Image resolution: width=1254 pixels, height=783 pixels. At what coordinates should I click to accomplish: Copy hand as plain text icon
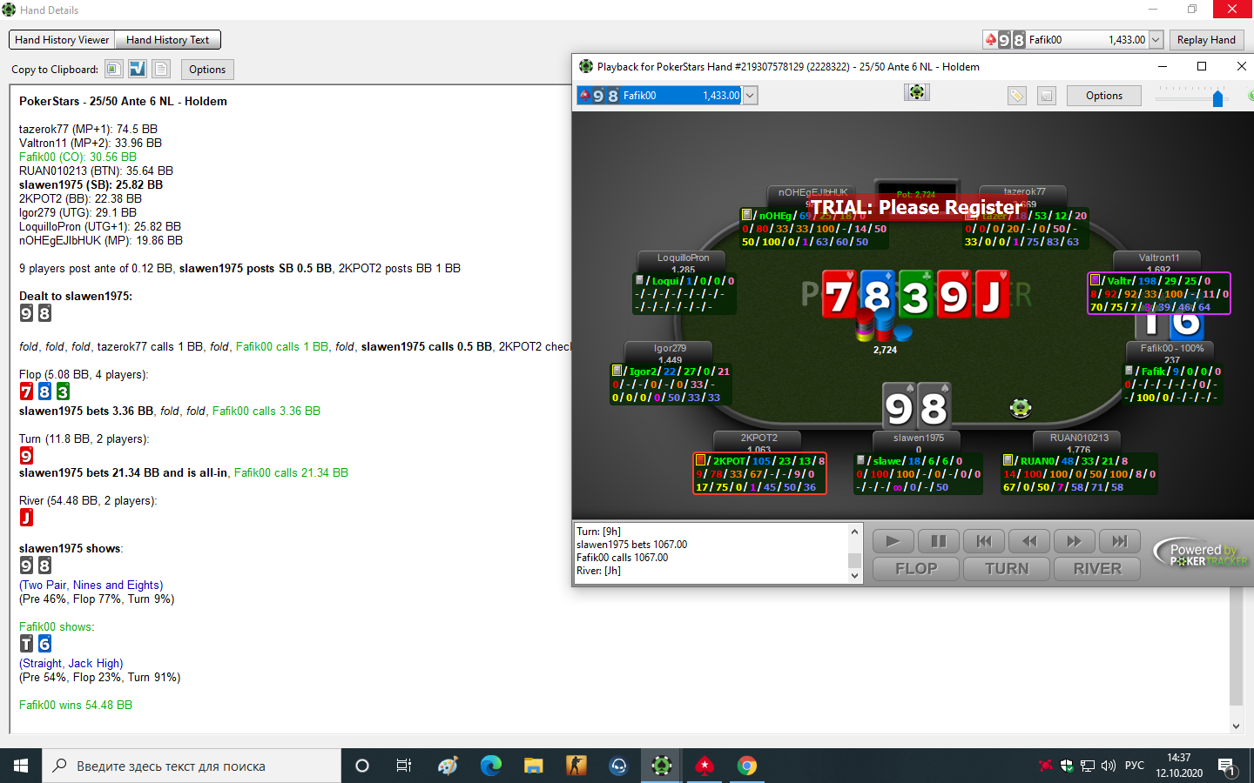(161, 69)
